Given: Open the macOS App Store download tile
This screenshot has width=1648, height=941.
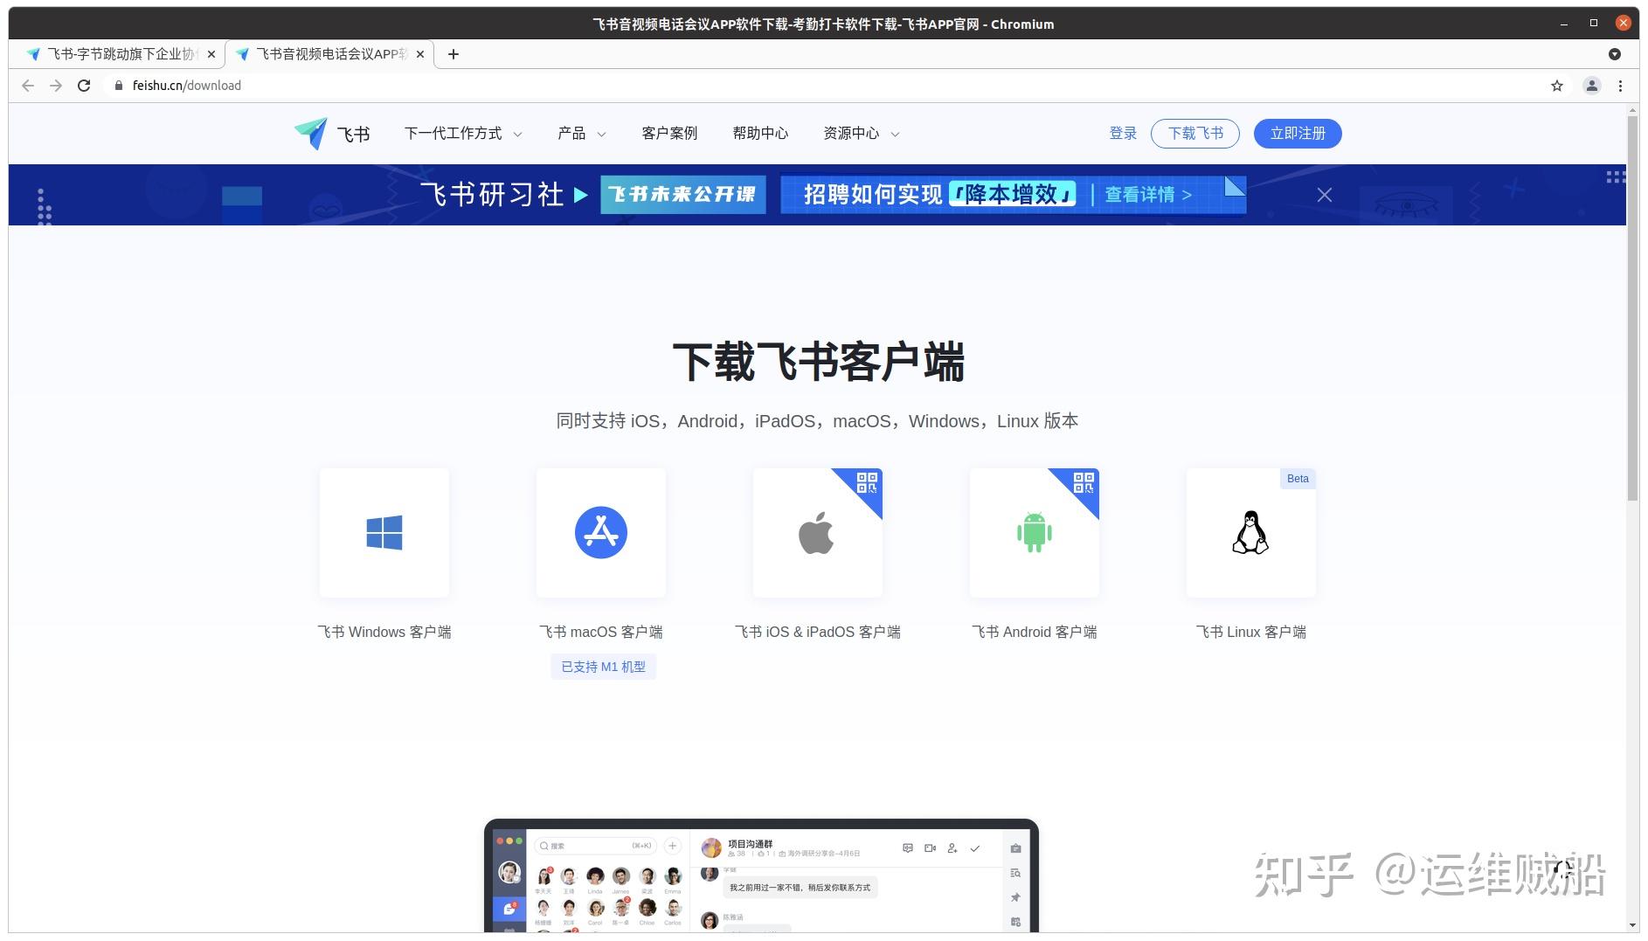Looking at the screenshot, I should point(601,533).
